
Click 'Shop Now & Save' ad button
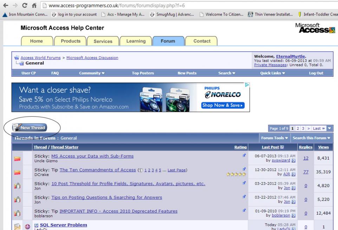(x=223, y=105)
